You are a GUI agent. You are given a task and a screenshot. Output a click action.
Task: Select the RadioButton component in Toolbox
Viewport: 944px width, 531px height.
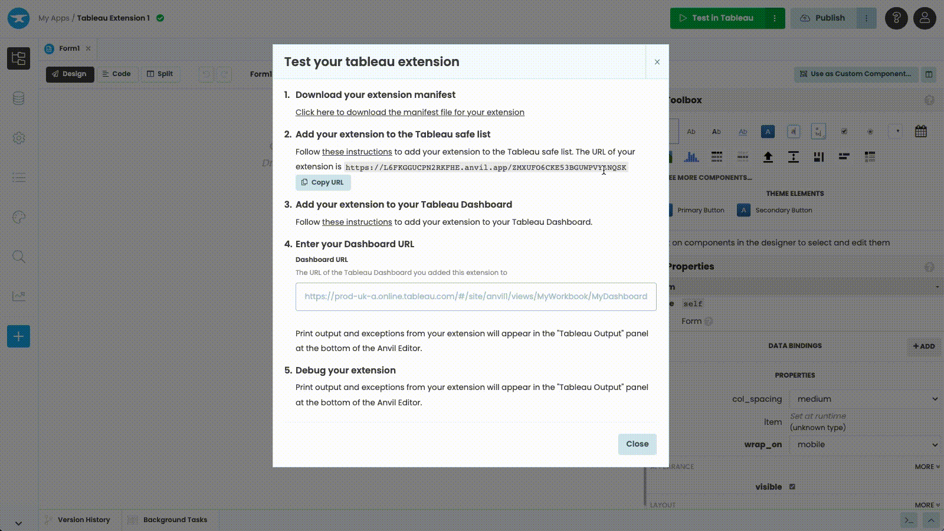pos(870,132)
